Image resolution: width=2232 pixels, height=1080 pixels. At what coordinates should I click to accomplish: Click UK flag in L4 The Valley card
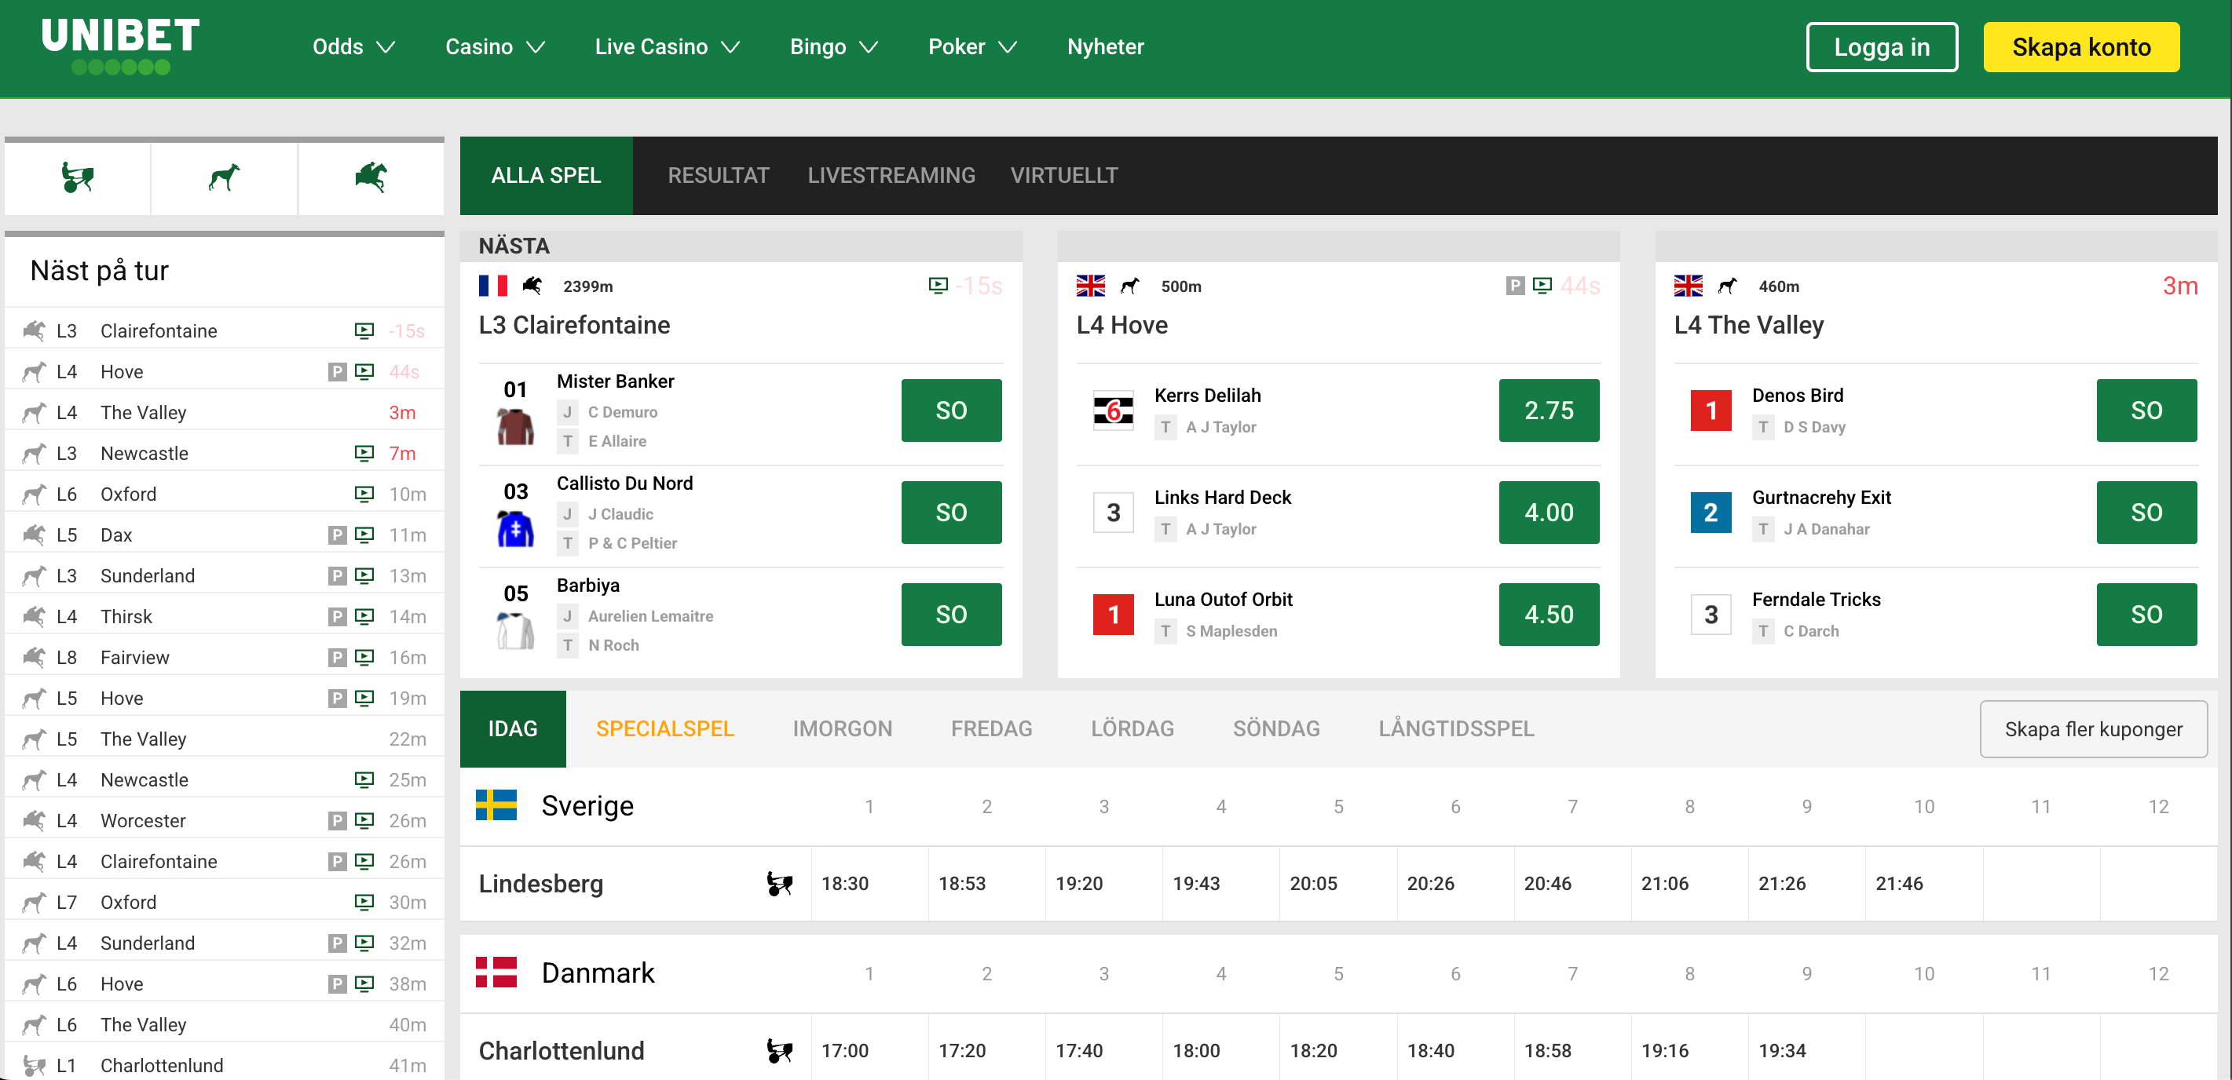pos(1688,286)
